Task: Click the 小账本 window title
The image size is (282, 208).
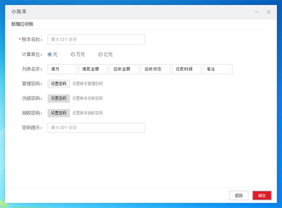Action: coord(19,12)
